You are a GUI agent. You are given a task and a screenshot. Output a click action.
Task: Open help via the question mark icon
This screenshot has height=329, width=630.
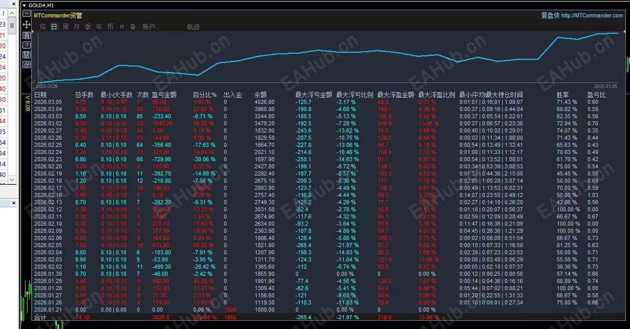[x=27, y=45]
